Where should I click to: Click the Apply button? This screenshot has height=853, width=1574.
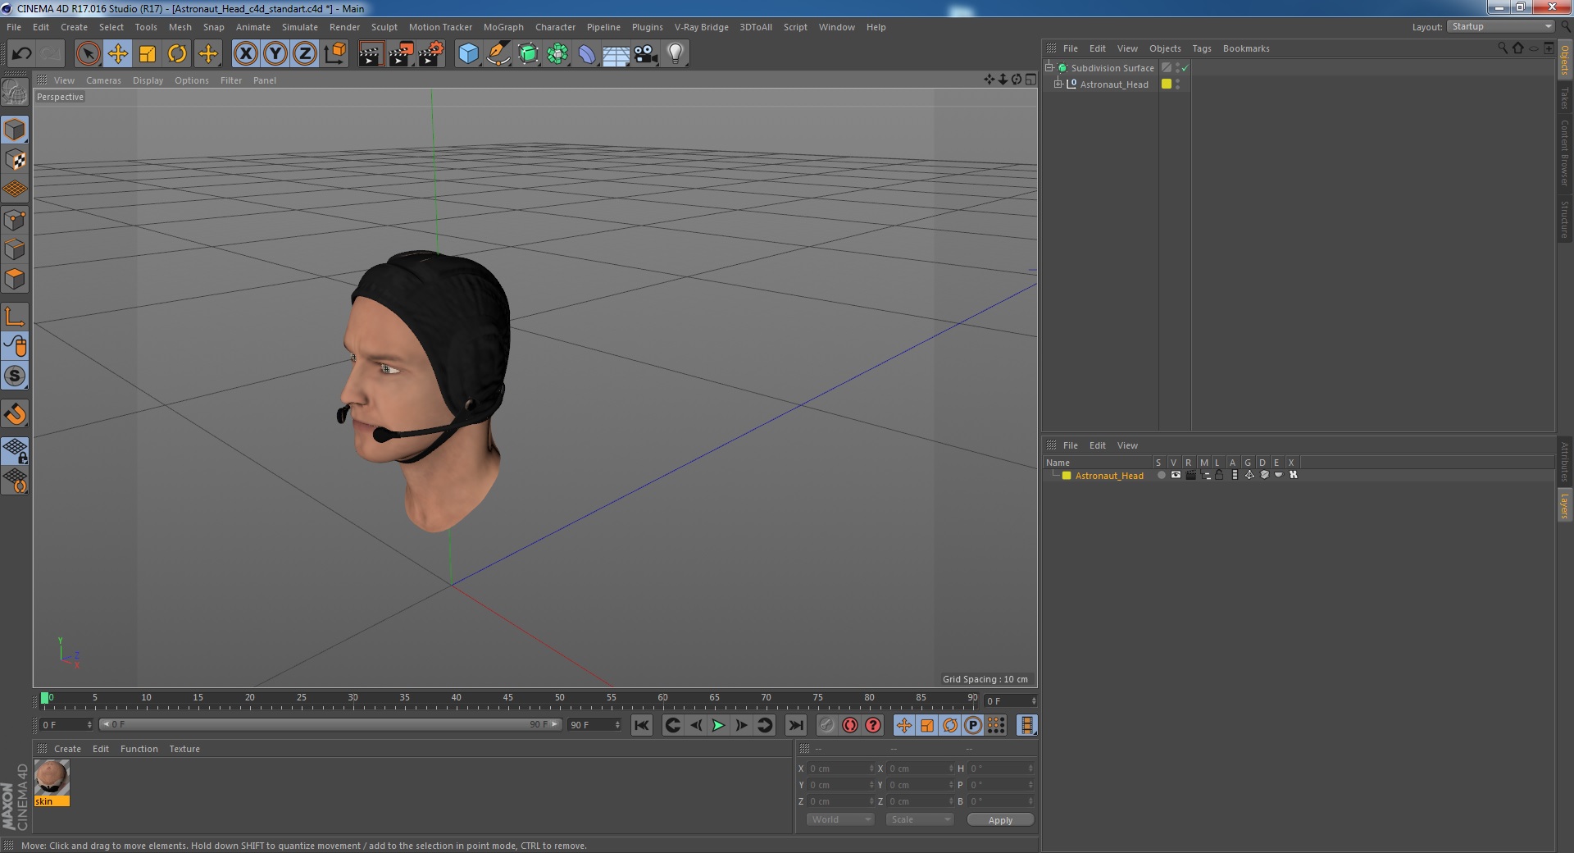click(x=1000, y=820)
